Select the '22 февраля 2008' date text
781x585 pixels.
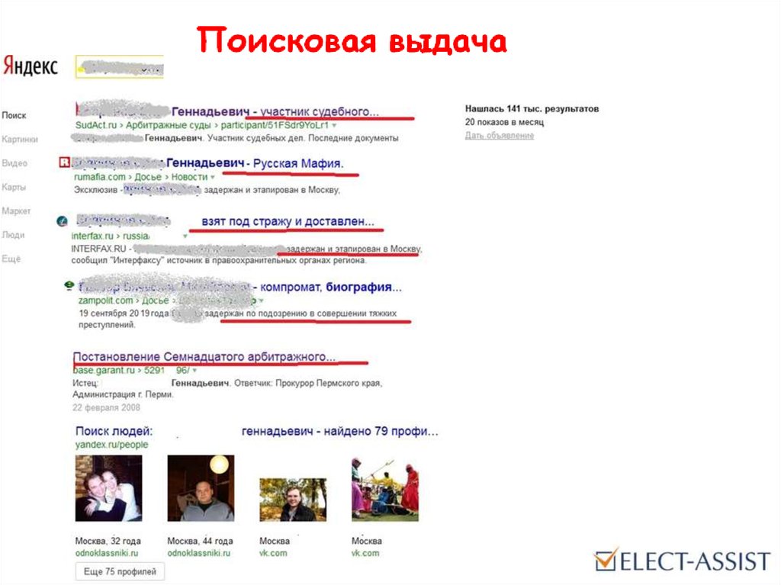point(106,407)
